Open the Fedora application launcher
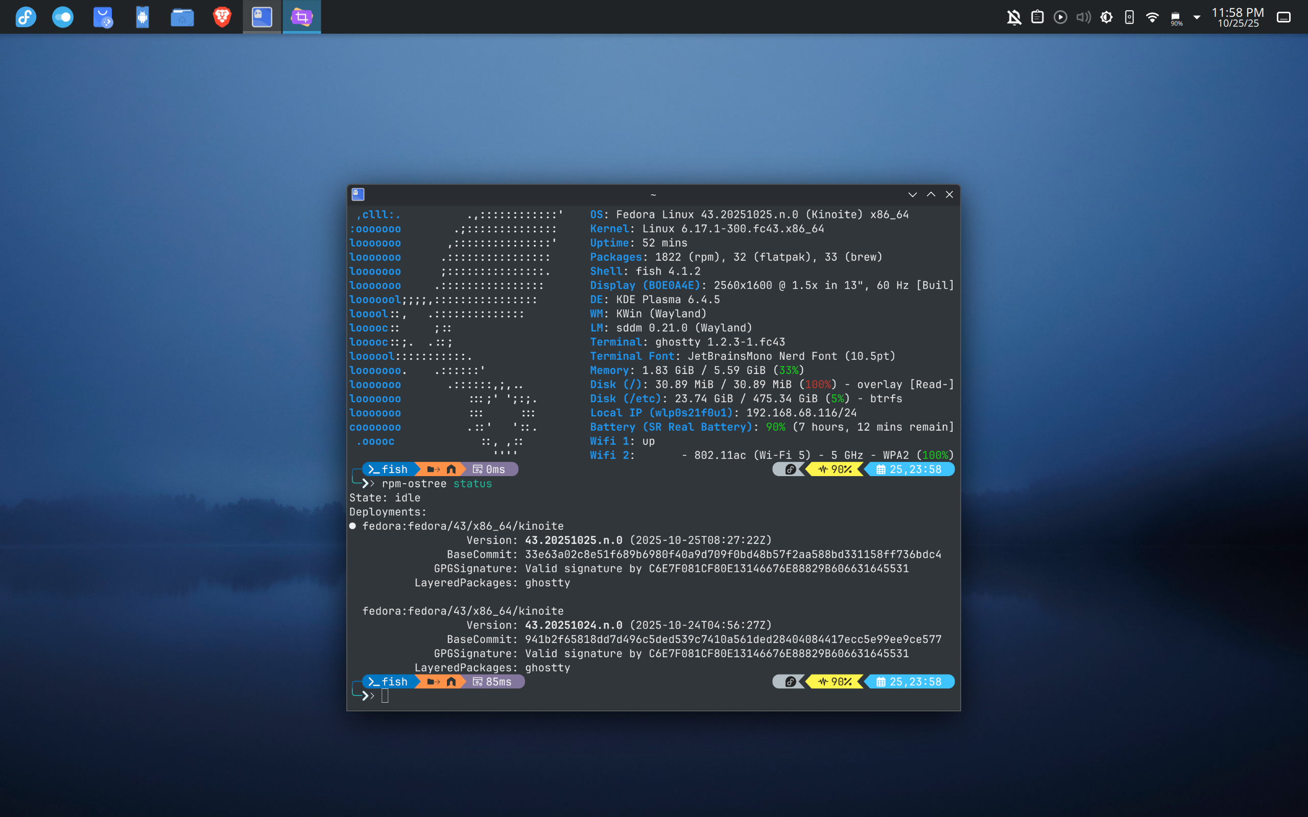Viewport: 1308px width, 817px height. click(x=26, y=17)
